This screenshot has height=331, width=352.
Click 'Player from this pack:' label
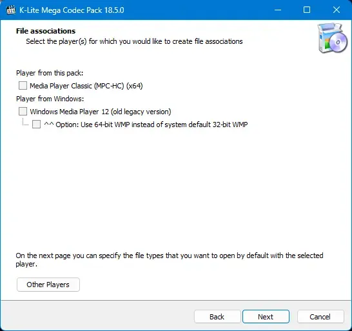50,73
